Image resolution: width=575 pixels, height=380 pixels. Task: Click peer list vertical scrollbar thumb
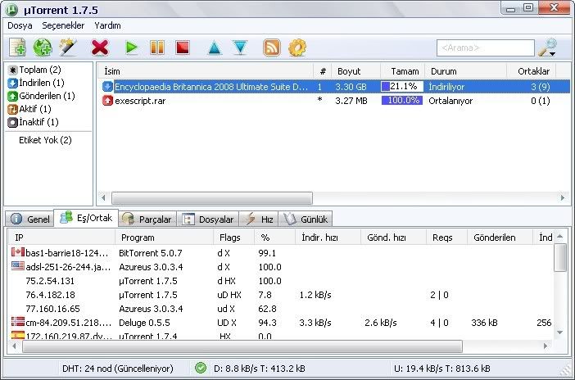pyautogui.click(x=559, y=257)
